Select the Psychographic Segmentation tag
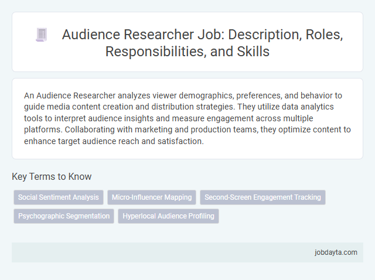 (64, 216)
